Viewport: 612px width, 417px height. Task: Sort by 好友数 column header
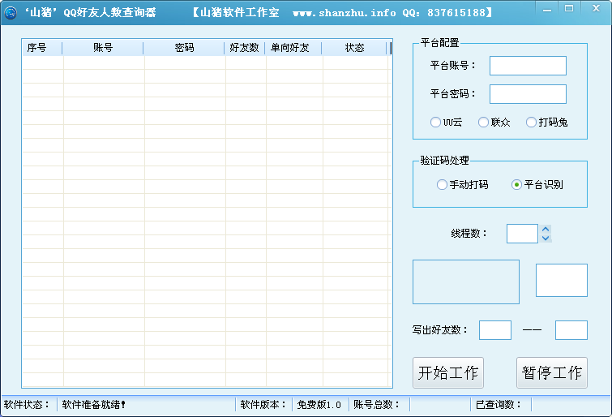pyautogui.click(x=245, y=48)
